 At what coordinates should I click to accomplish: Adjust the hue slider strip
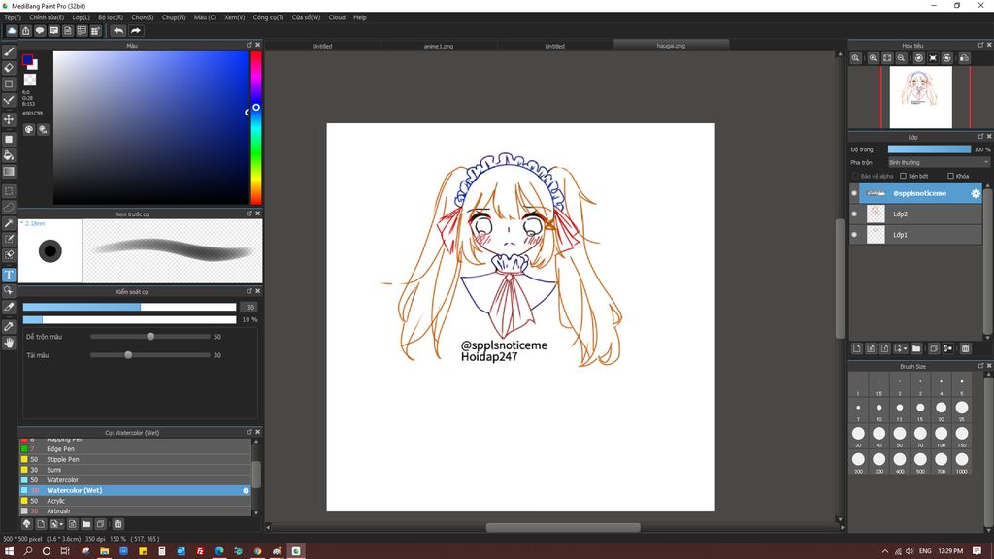[x=256, y=127]
